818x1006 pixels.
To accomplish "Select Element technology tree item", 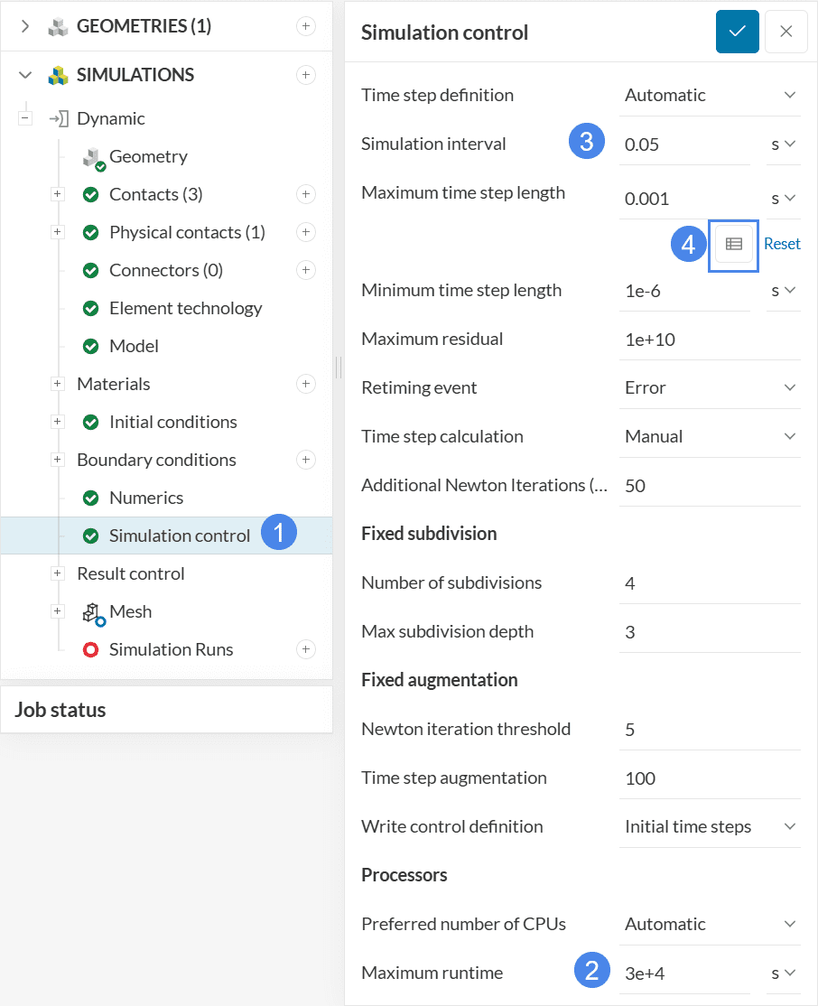I will coord(185,308).
